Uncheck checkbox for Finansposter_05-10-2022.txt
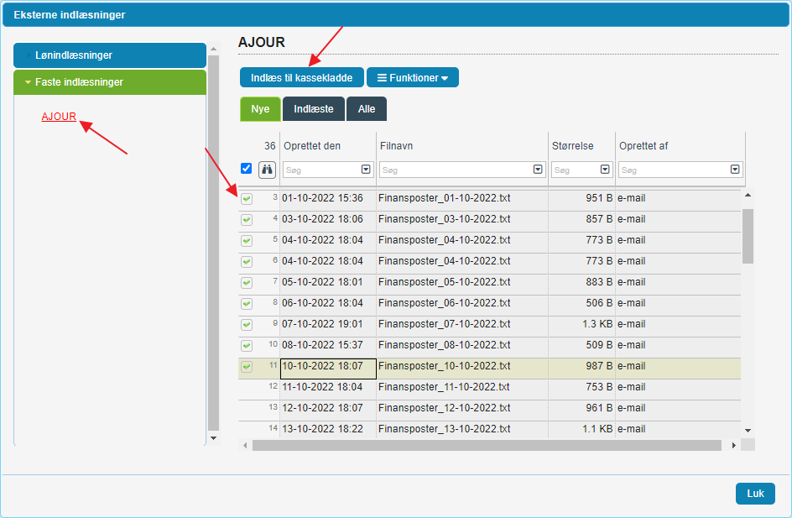Screen dimensions: 792x518 coord(247,282)
